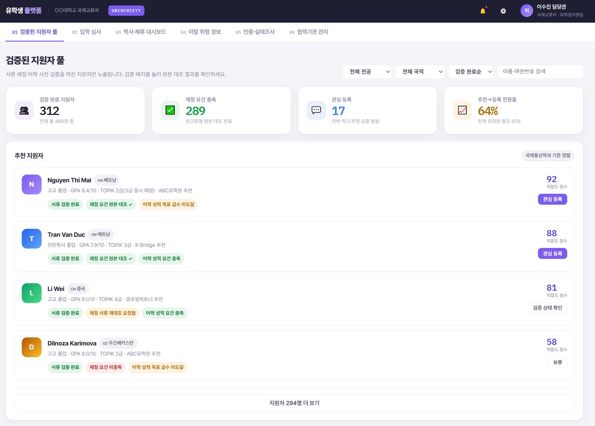This screenshot has width=595, height=426.
Task: Click 국제통상학과 기준 정렬 chip
Action: [x=548, y=156]
